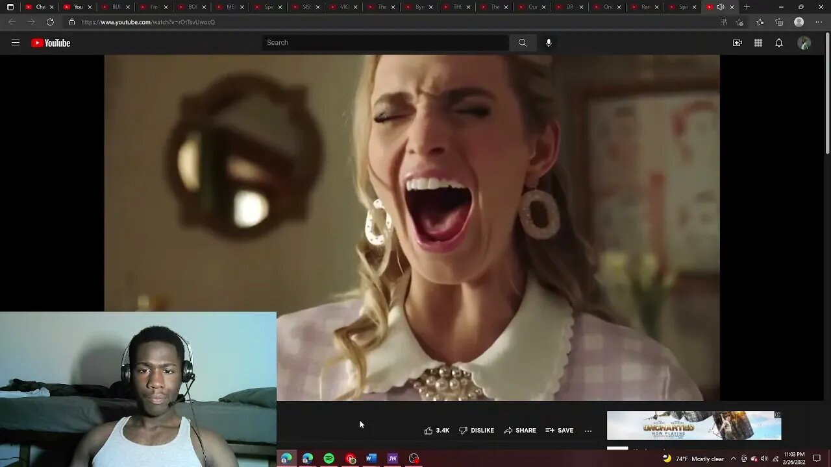
Task: Open the JW app from the taskbar
Action: pyautogui.click(x=393, y=459)
